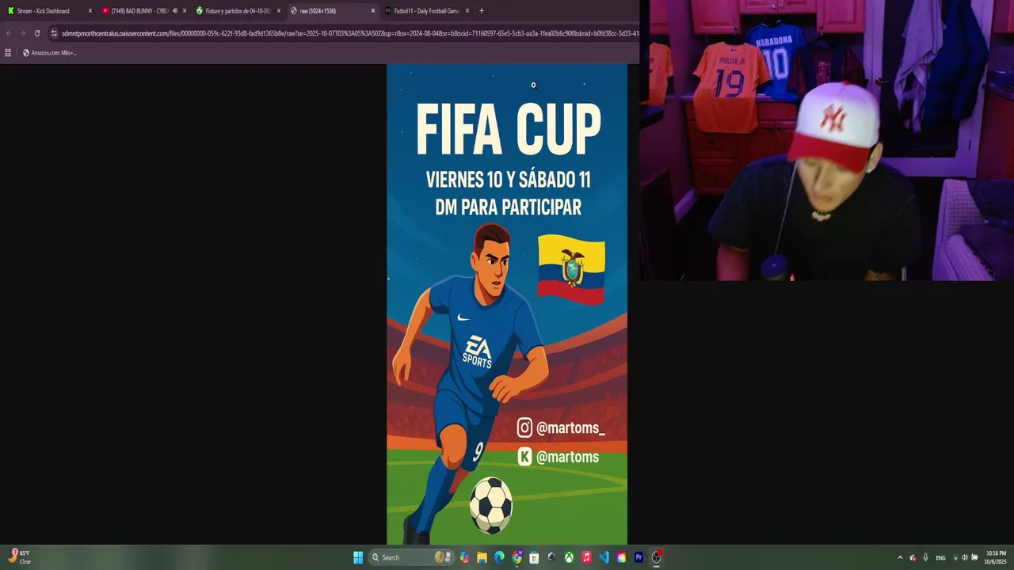Open the Futbol11 Daily Football Game tab
The height and width of the screenshot is (570, 1014).
click(426, 11)
